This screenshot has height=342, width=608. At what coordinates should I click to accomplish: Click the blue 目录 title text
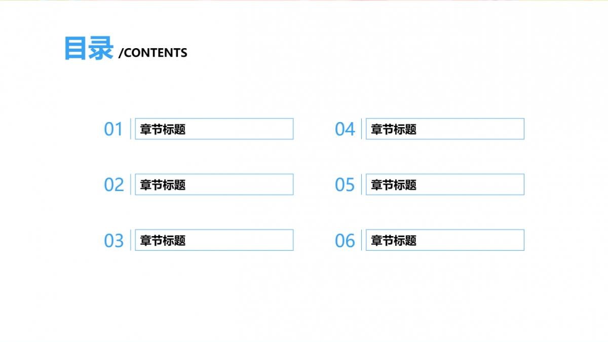(88, 49)
